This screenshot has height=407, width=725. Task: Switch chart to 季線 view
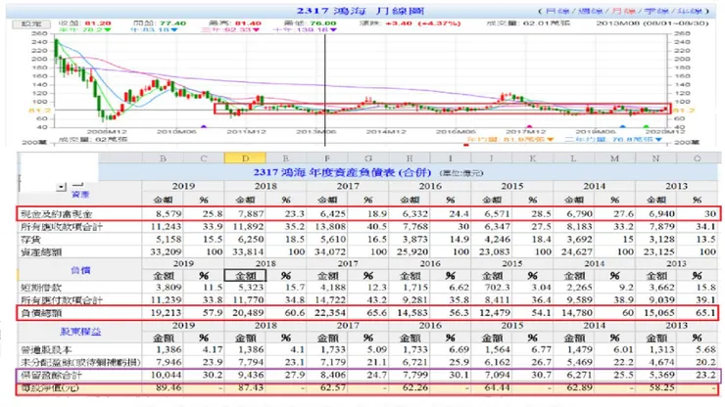coord(656,11)
